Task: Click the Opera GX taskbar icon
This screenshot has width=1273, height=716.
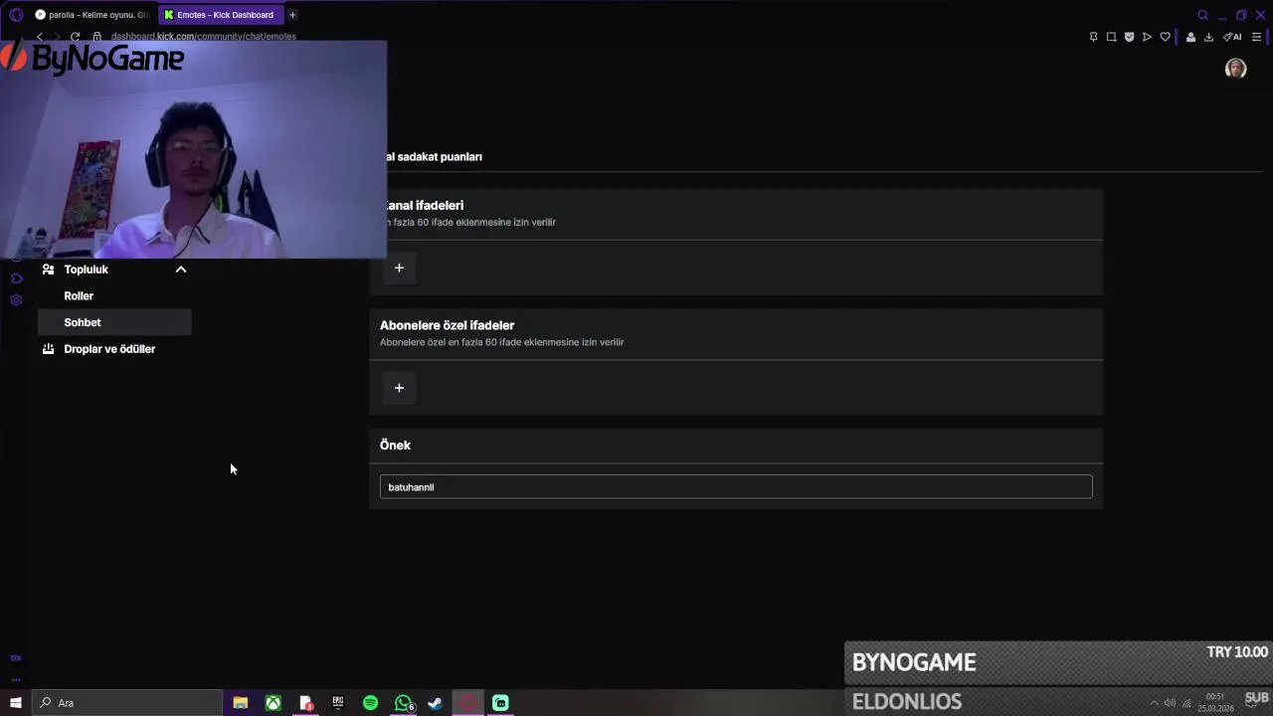Action: click(x=467, y=703)
